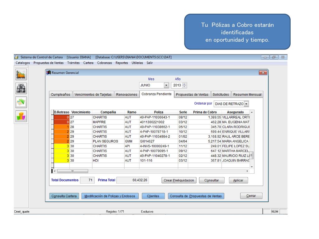Viewport: 319px width, 239px height.
Task: Select the HDI company cell
Action: click(x=108, y=161)
